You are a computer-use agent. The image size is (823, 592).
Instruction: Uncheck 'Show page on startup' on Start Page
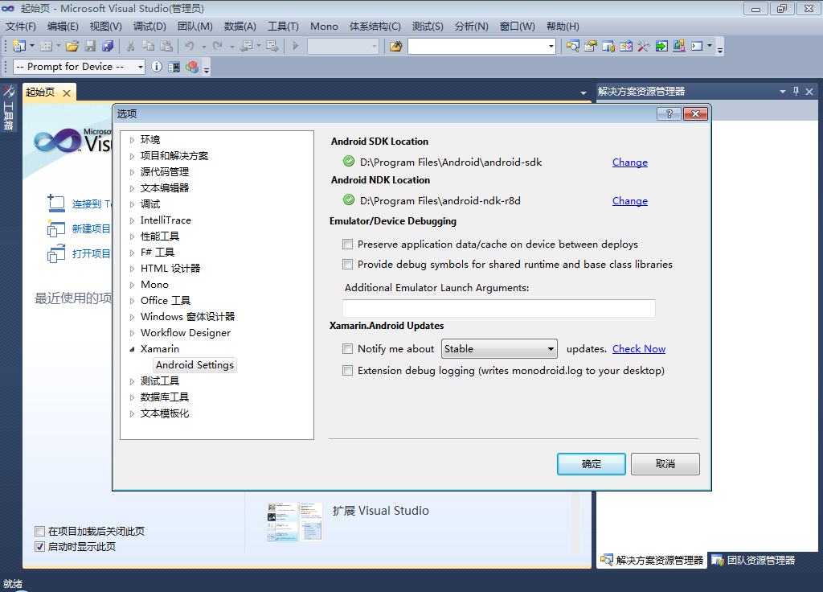click(x=39, y=546)
